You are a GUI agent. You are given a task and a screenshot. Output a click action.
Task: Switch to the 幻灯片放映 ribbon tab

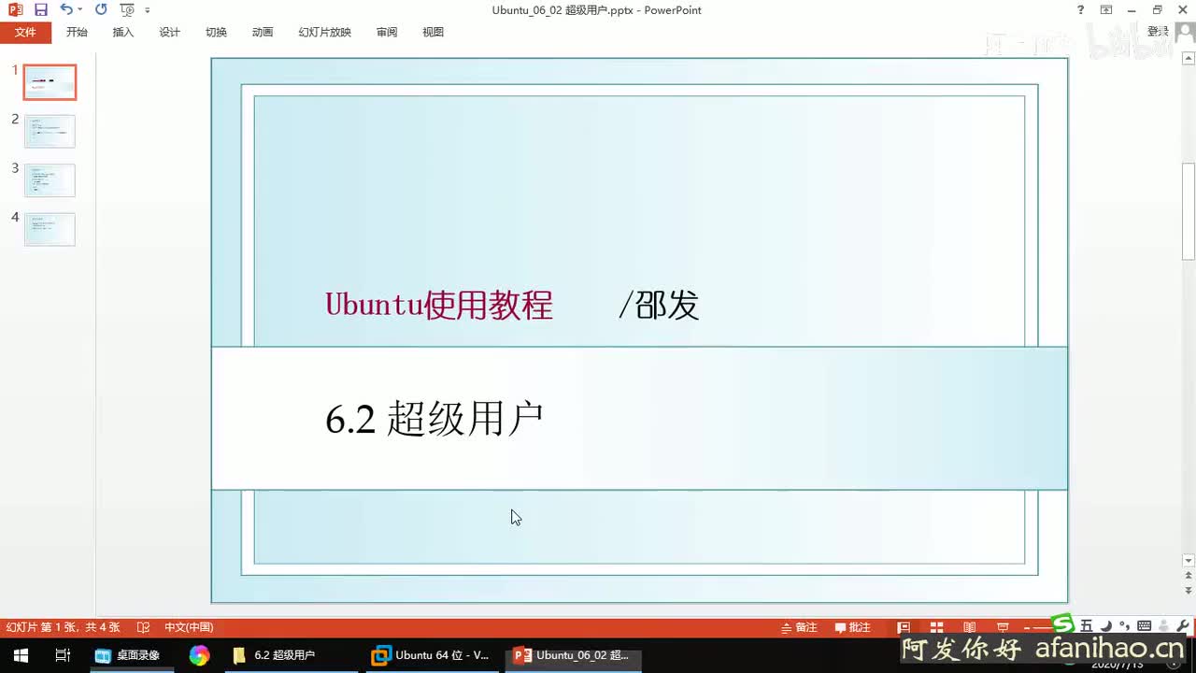tap(325, 32)
